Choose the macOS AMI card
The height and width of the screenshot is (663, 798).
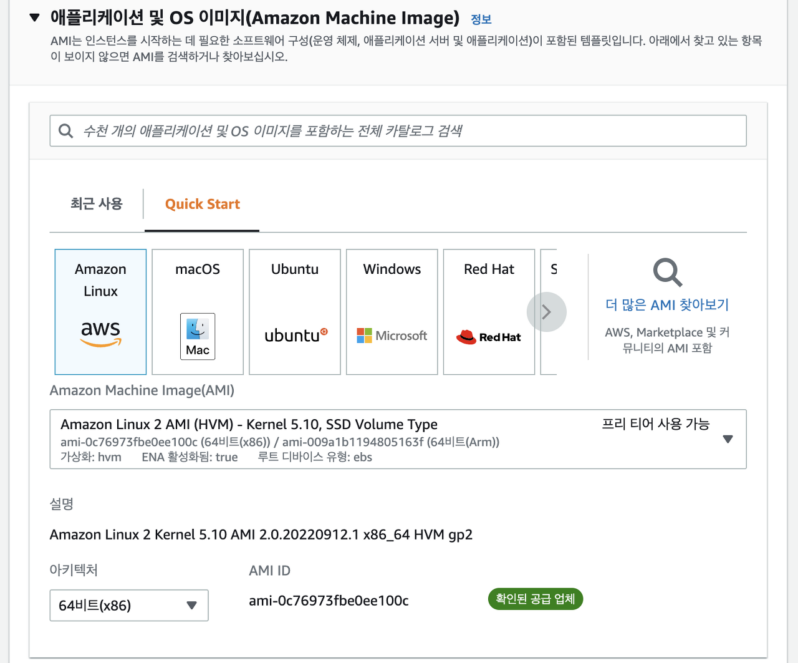198,312
